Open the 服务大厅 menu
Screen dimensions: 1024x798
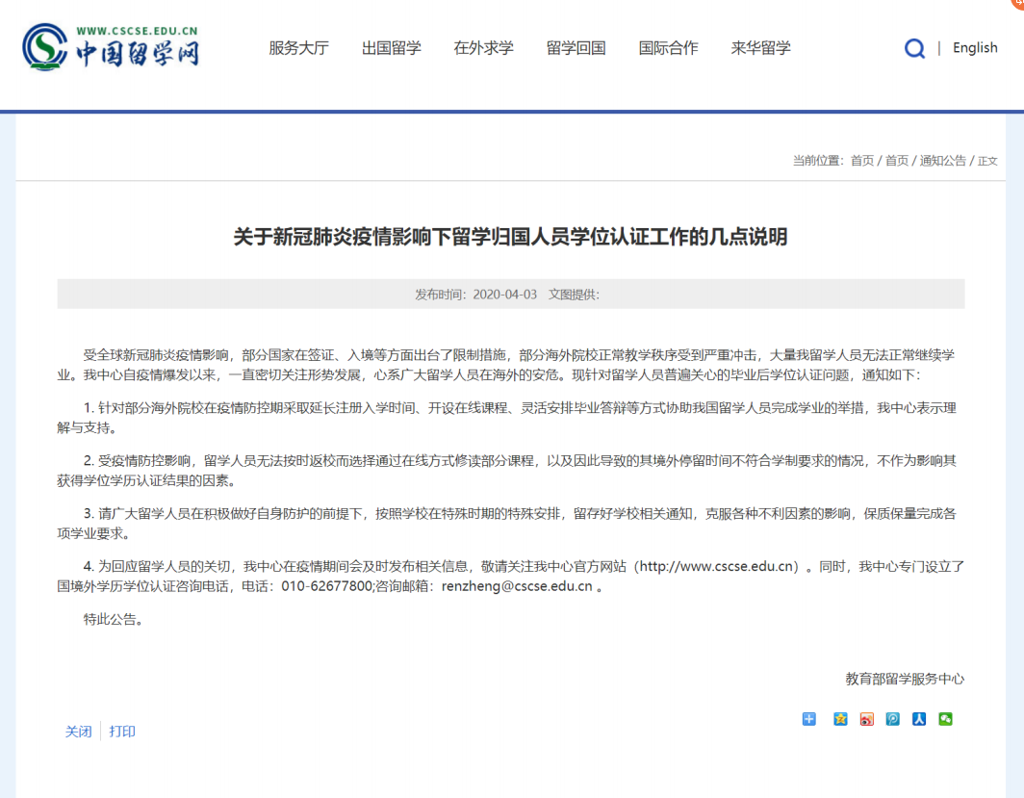click(299, 48)
